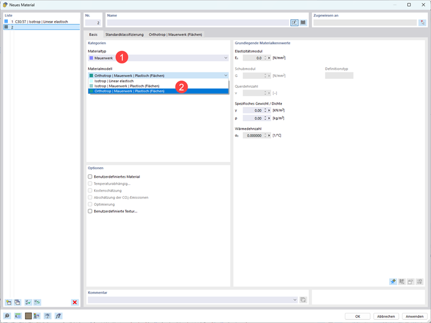
Task: Click the Wärmedehnzahl 0.000000 value field
Action: point(253,135)
